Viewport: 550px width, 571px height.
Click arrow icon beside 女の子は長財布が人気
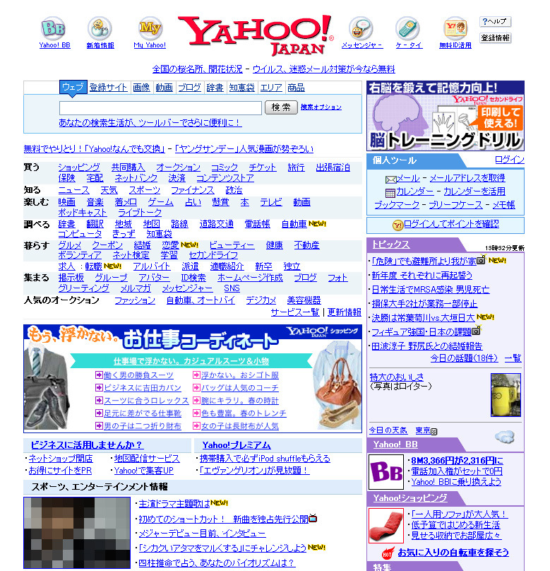point(196,425)
